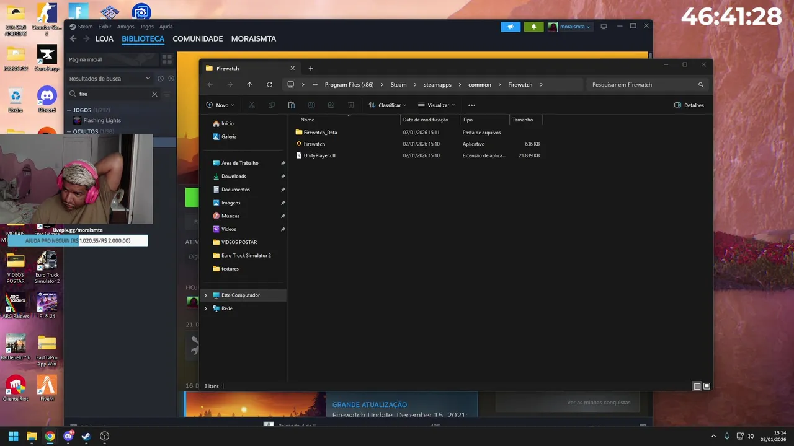Open the Jogos menu in Steam

(x=147, y=27)
